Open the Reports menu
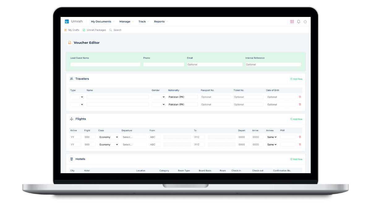The height and width of the screenshot is (208, 371). point(161,22)
